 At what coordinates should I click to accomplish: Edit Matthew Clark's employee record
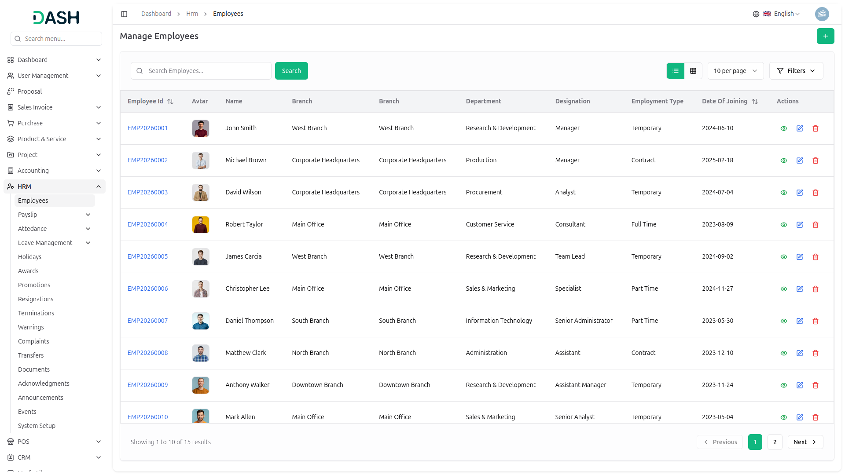[800, 353]
